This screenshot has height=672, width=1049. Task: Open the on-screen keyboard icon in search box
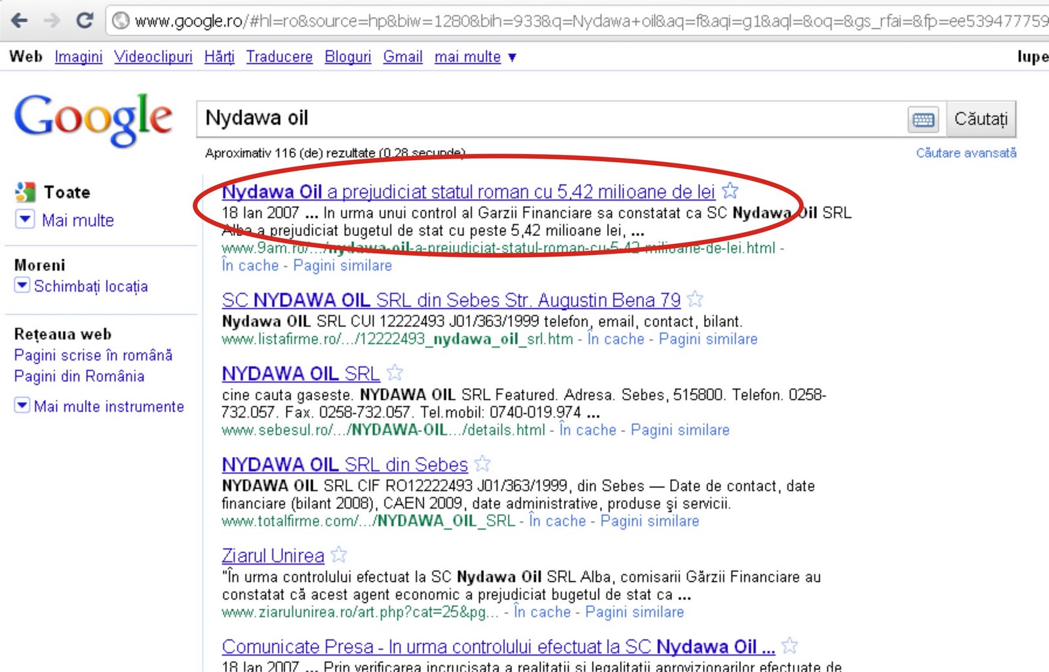923,119
